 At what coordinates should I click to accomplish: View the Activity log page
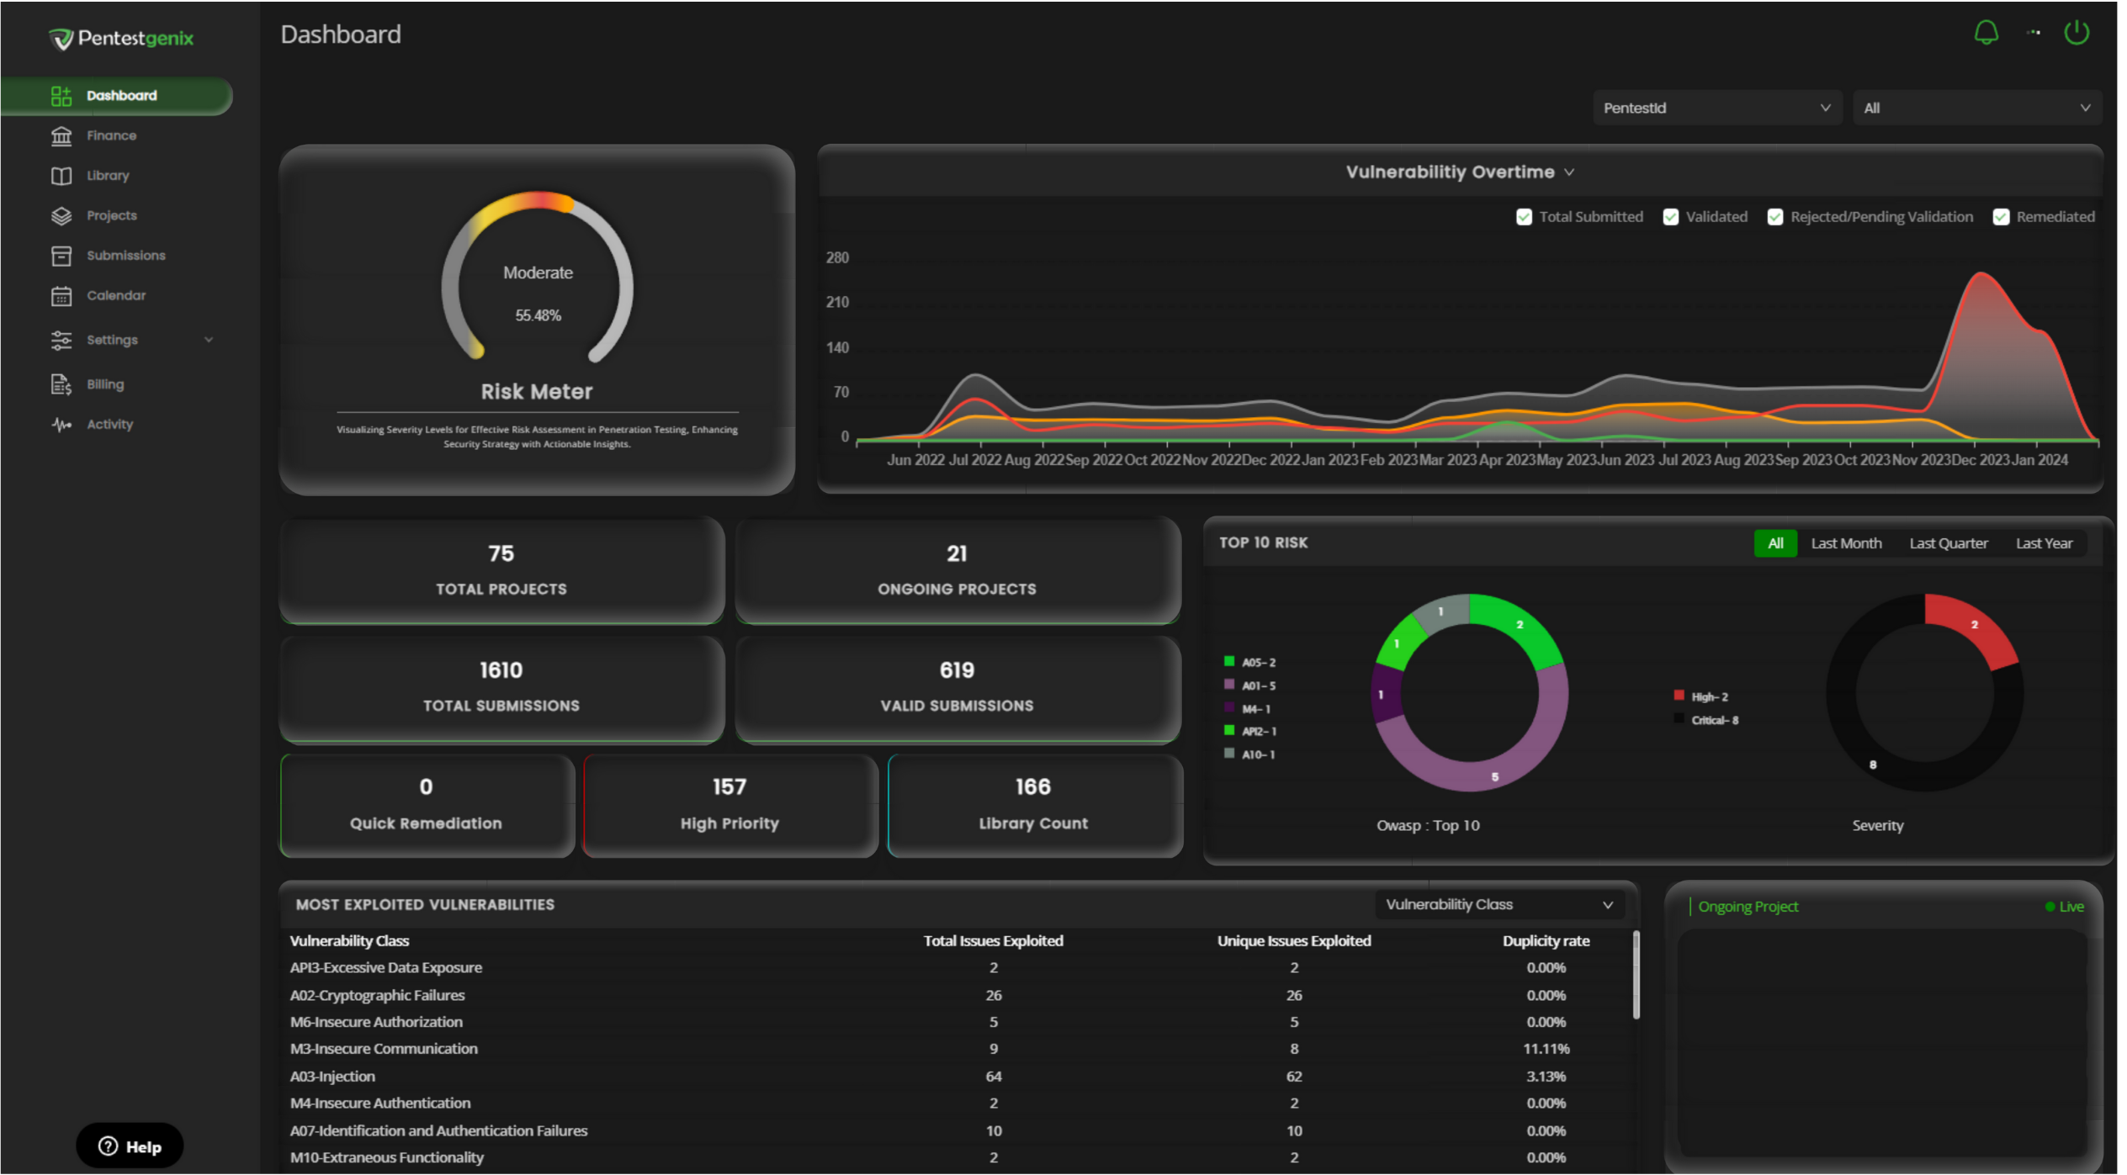tap(109, 425)
